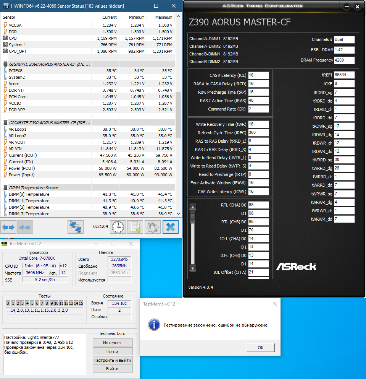366x379 pixels.
Task: Click the HWiNFO sensor list scrollbar thumb
Action: [x=178, y=115]
